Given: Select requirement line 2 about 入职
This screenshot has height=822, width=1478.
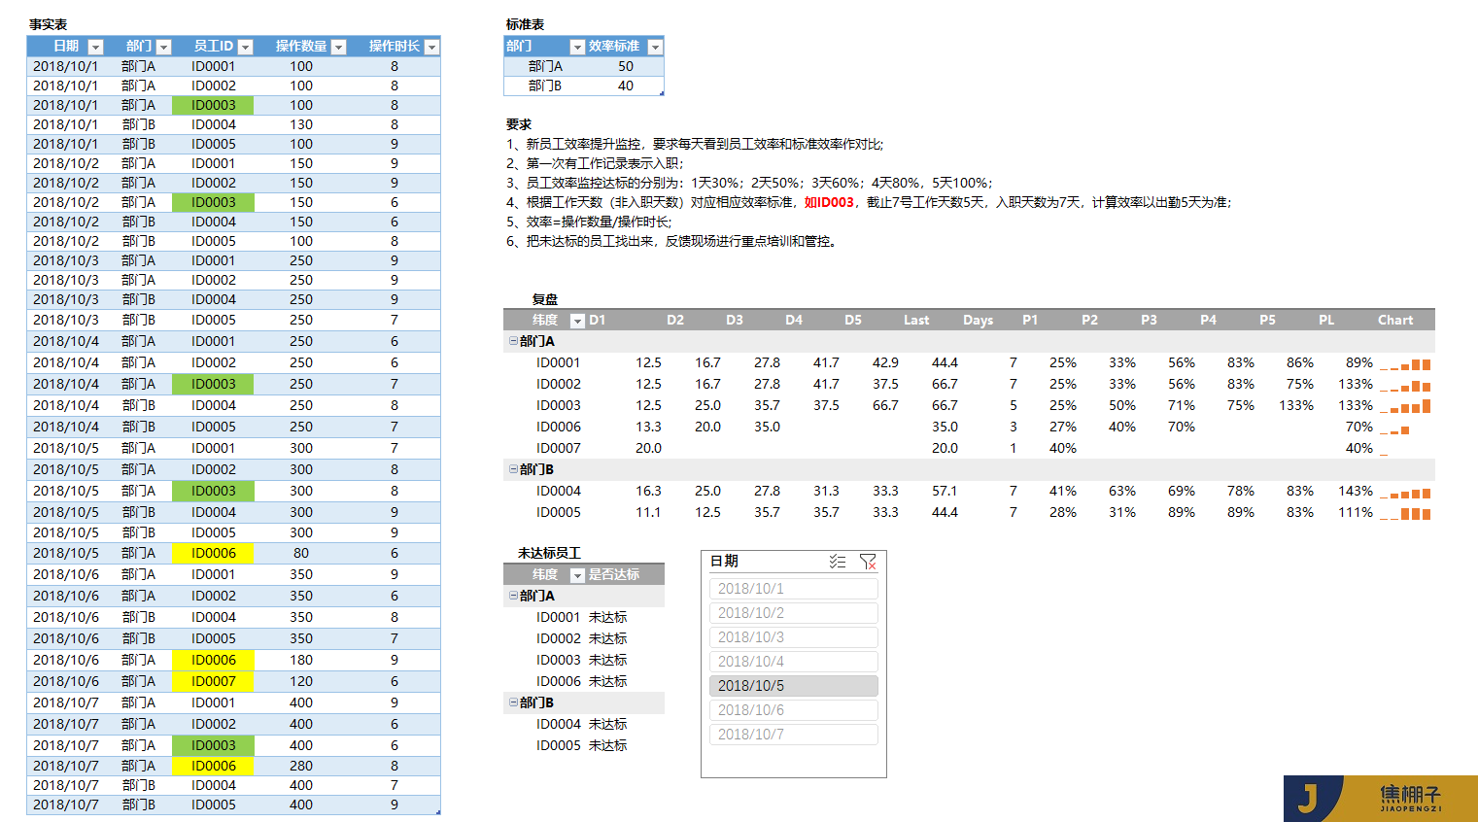Looking at the screenshot, I should tap(595, 163).
